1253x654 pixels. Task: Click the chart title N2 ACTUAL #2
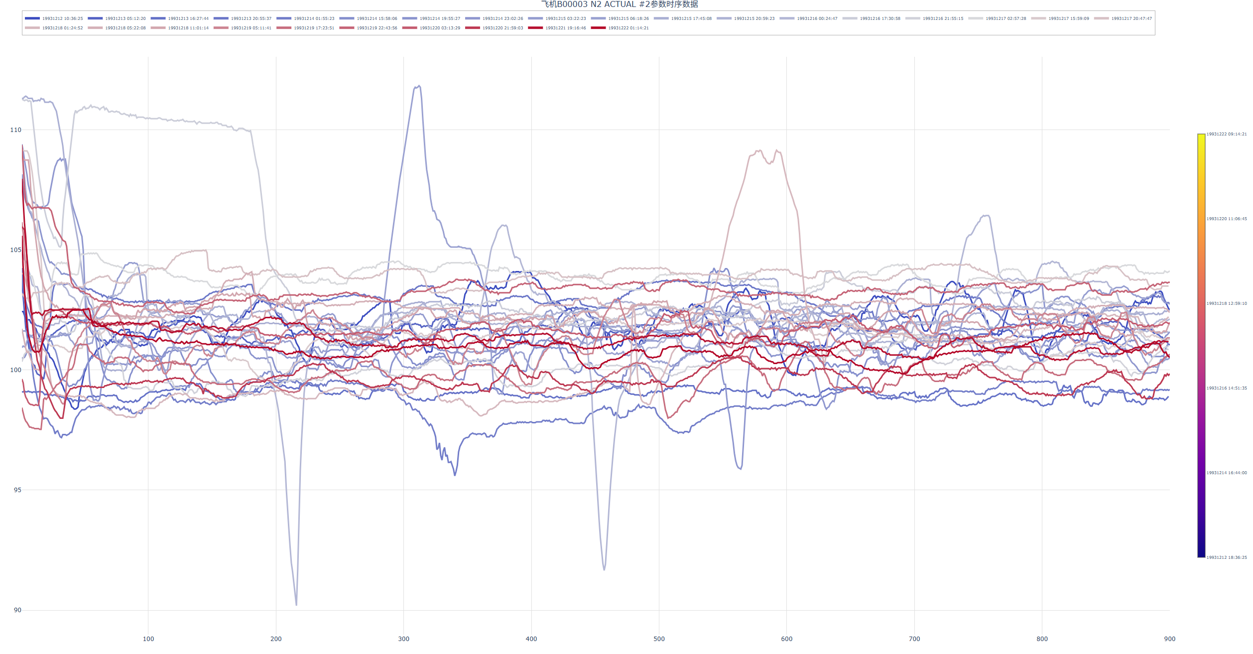[620, 4]
